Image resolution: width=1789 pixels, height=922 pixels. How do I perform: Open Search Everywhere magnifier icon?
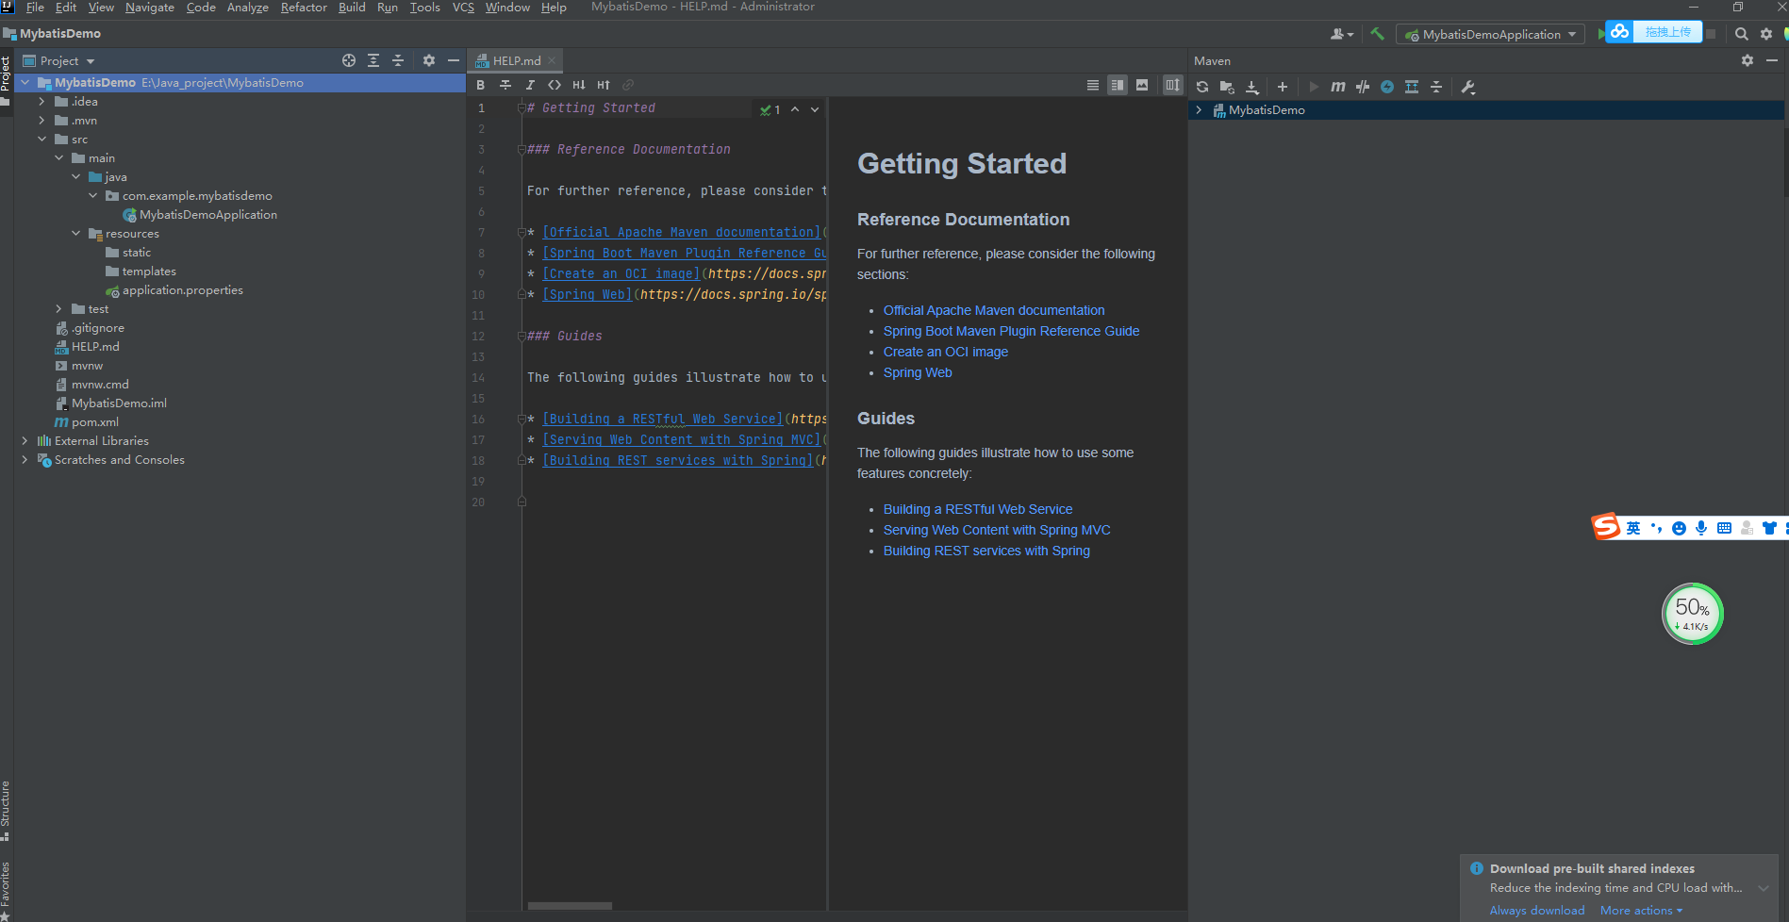tap(1742, 34)
